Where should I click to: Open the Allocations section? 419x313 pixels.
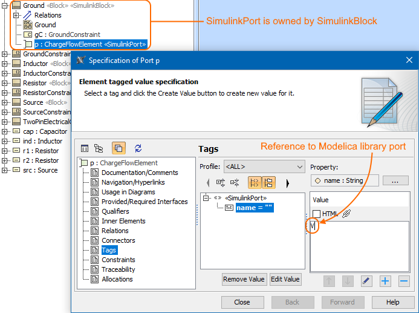[x=117, y=279]
